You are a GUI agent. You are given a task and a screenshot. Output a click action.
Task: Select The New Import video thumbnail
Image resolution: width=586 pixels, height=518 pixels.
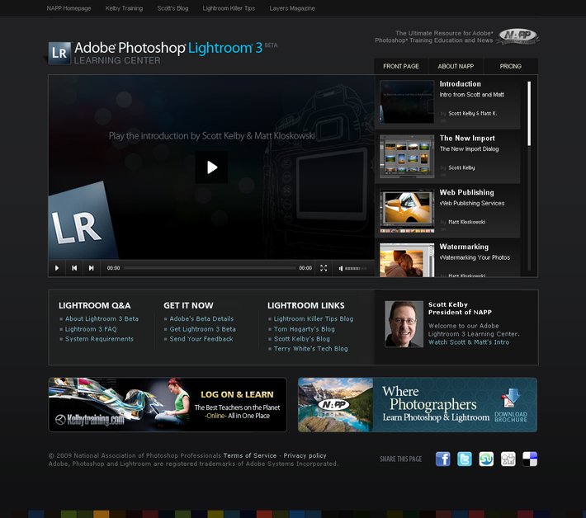coord(407,156)
